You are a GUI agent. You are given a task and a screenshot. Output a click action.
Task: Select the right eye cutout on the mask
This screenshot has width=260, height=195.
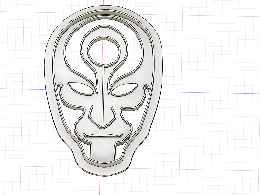125,90
